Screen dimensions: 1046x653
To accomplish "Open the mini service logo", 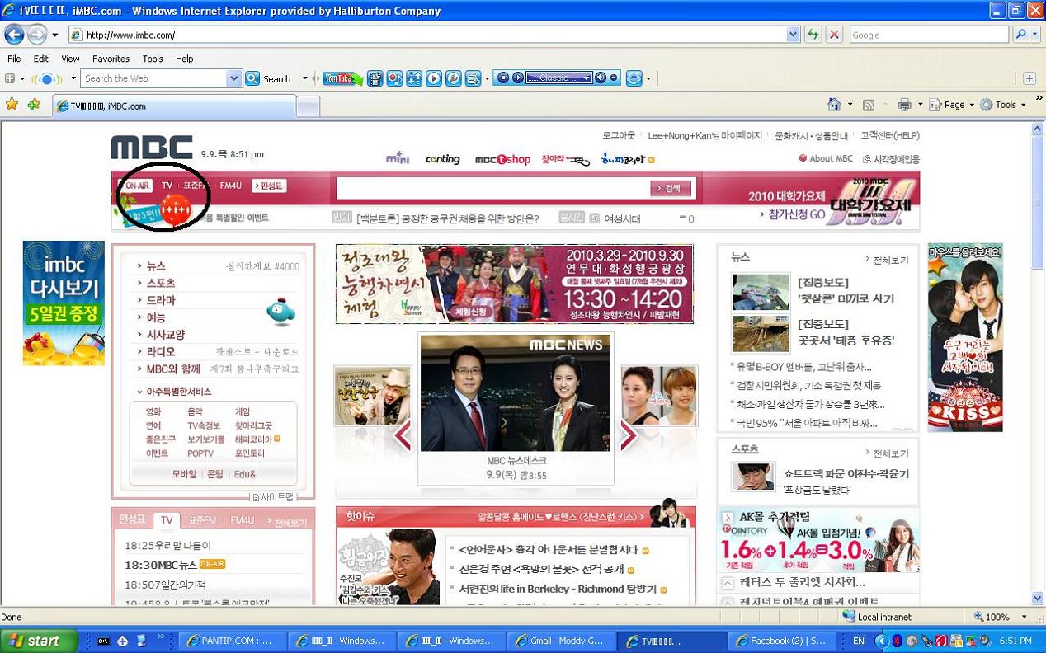I will click(x=398, y=157).
